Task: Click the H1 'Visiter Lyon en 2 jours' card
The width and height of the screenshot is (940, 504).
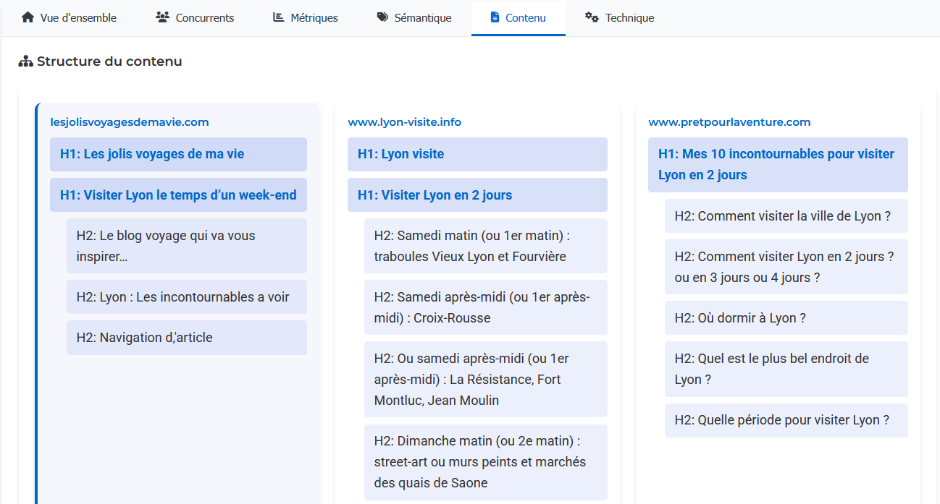Action: coord(477,195)
